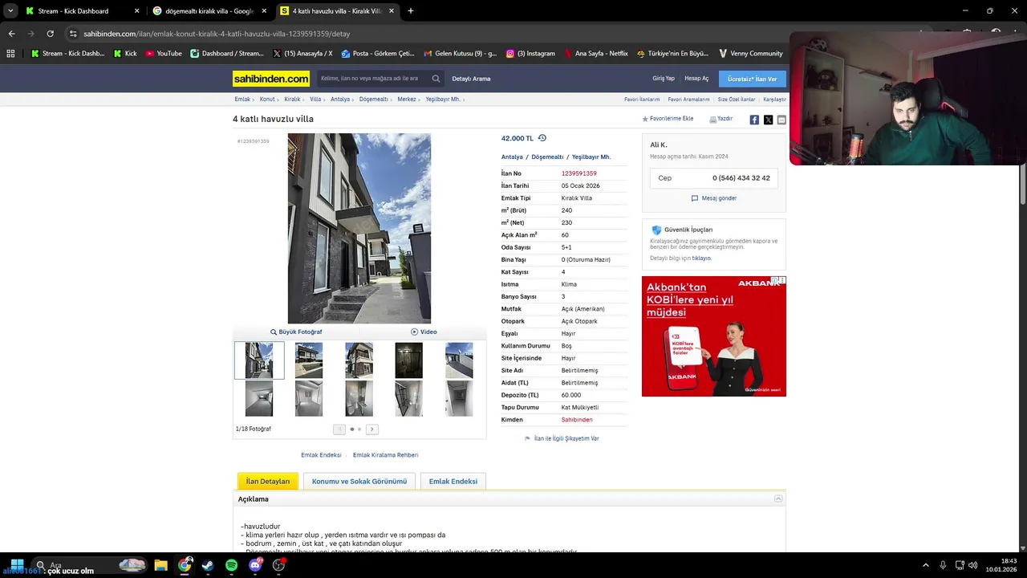
Task: Open Discord from the taskbar
Action: coord(255,565)
